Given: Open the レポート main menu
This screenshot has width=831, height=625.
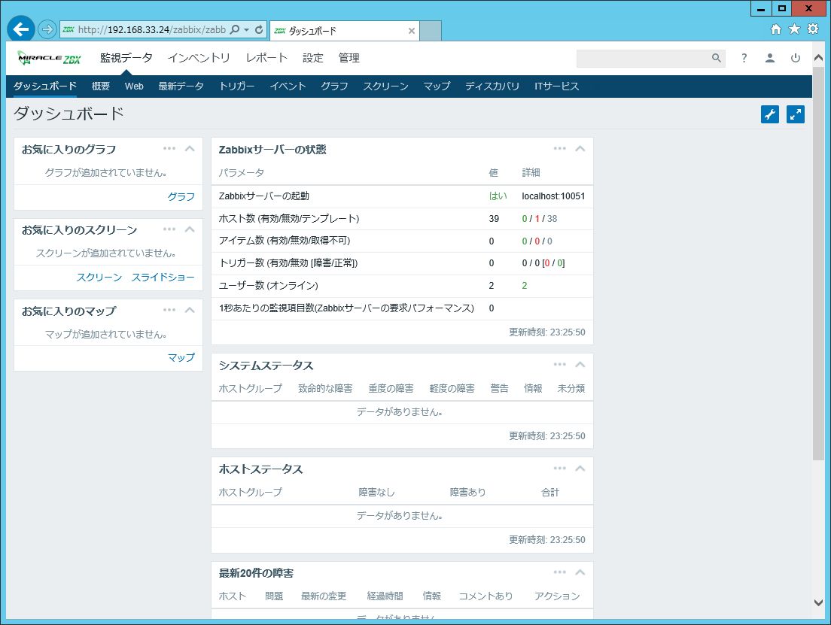Looking at the screenshot, I should [x=266, y=58].
